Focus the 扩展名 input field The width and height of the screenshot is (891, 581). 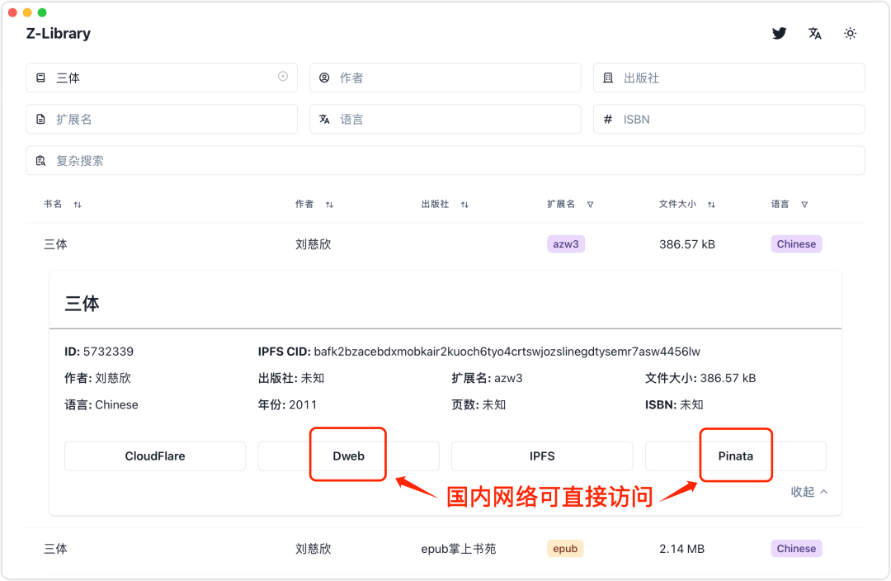162,120
